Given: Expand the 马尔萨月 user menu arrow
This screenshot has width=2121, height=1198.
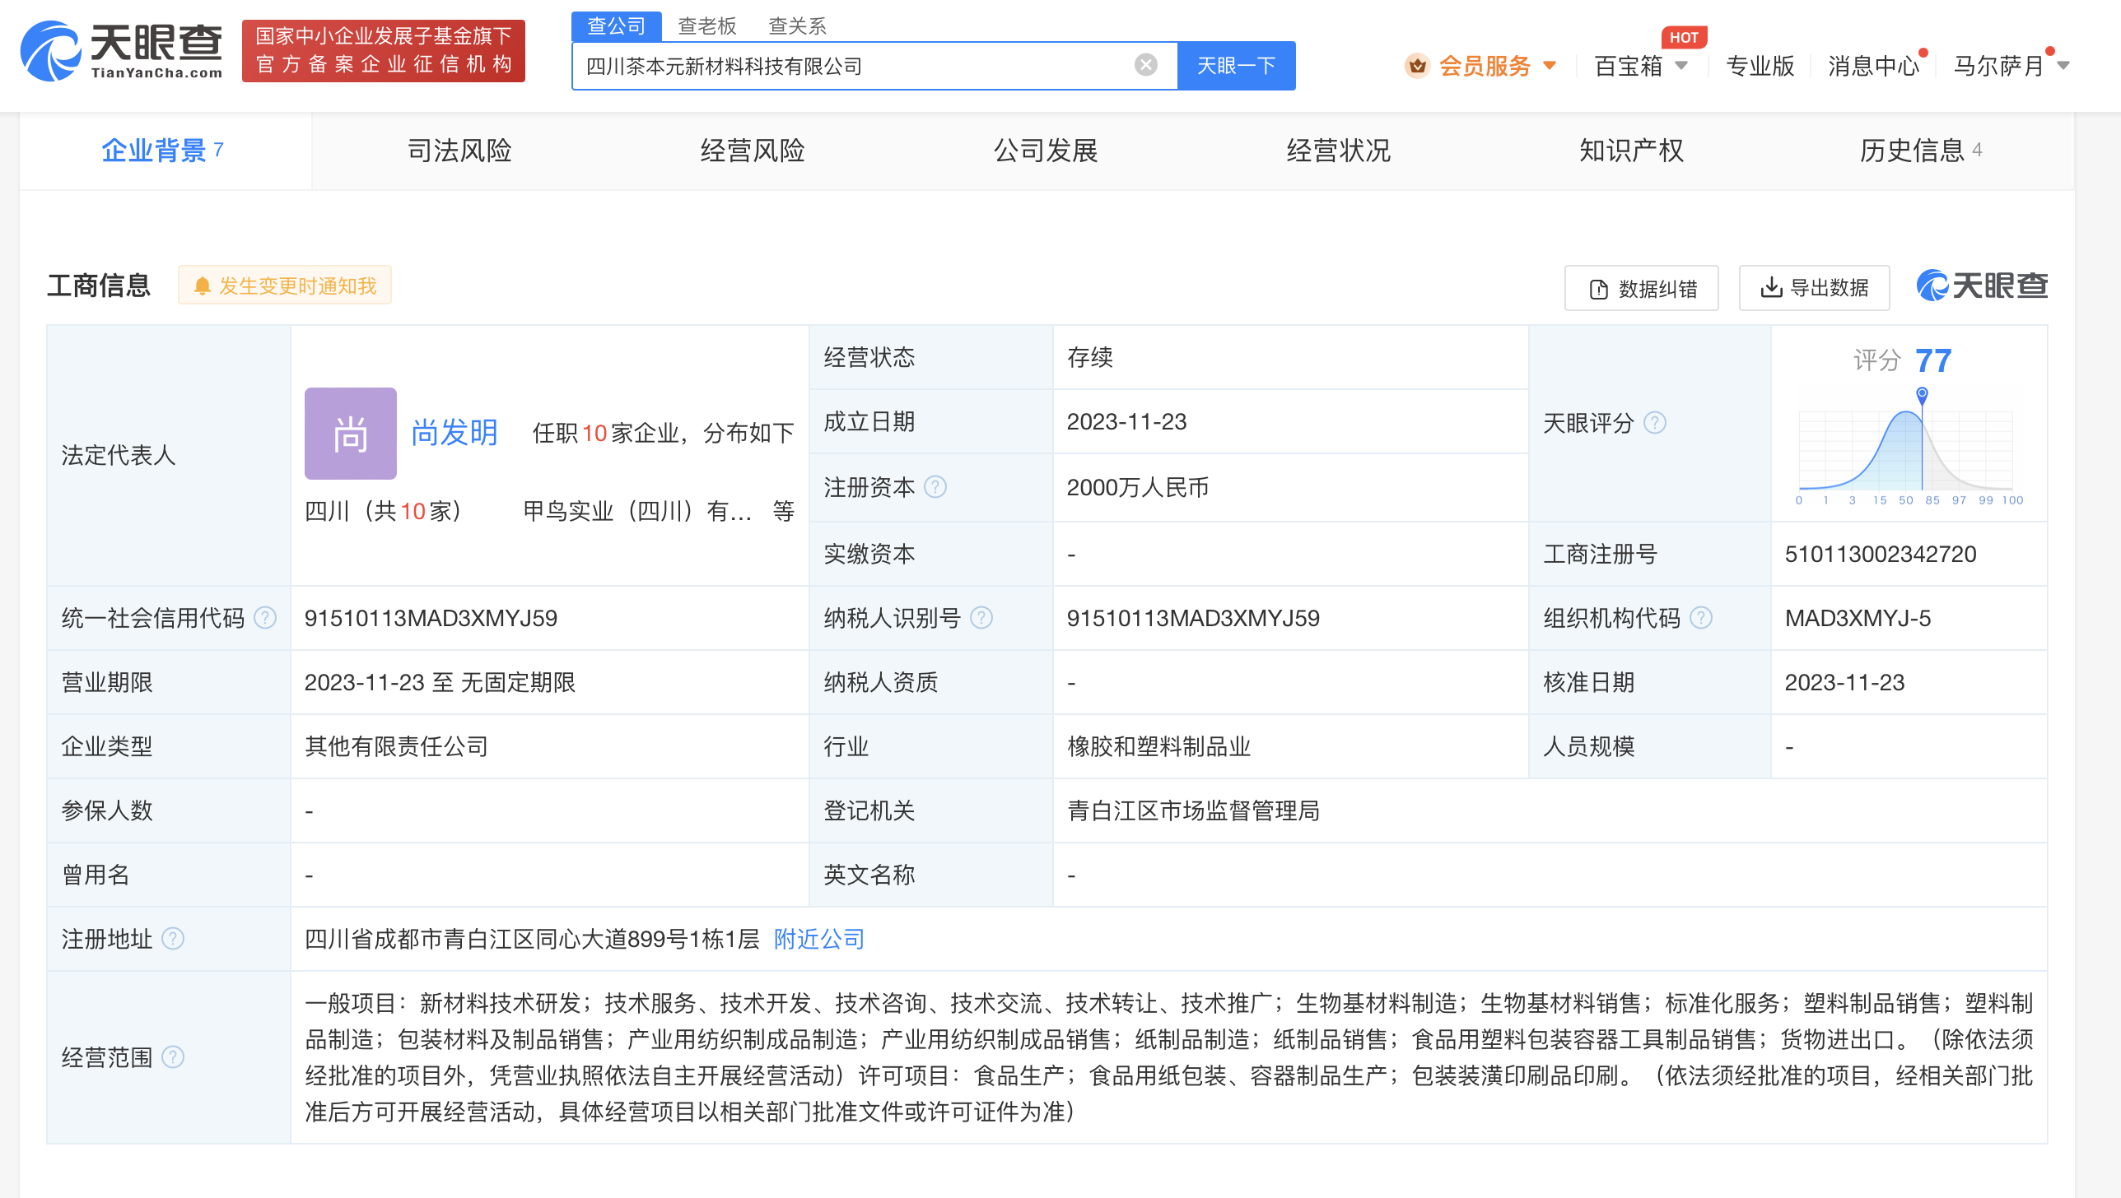Looking at the screenshot, I should 2063,65.
